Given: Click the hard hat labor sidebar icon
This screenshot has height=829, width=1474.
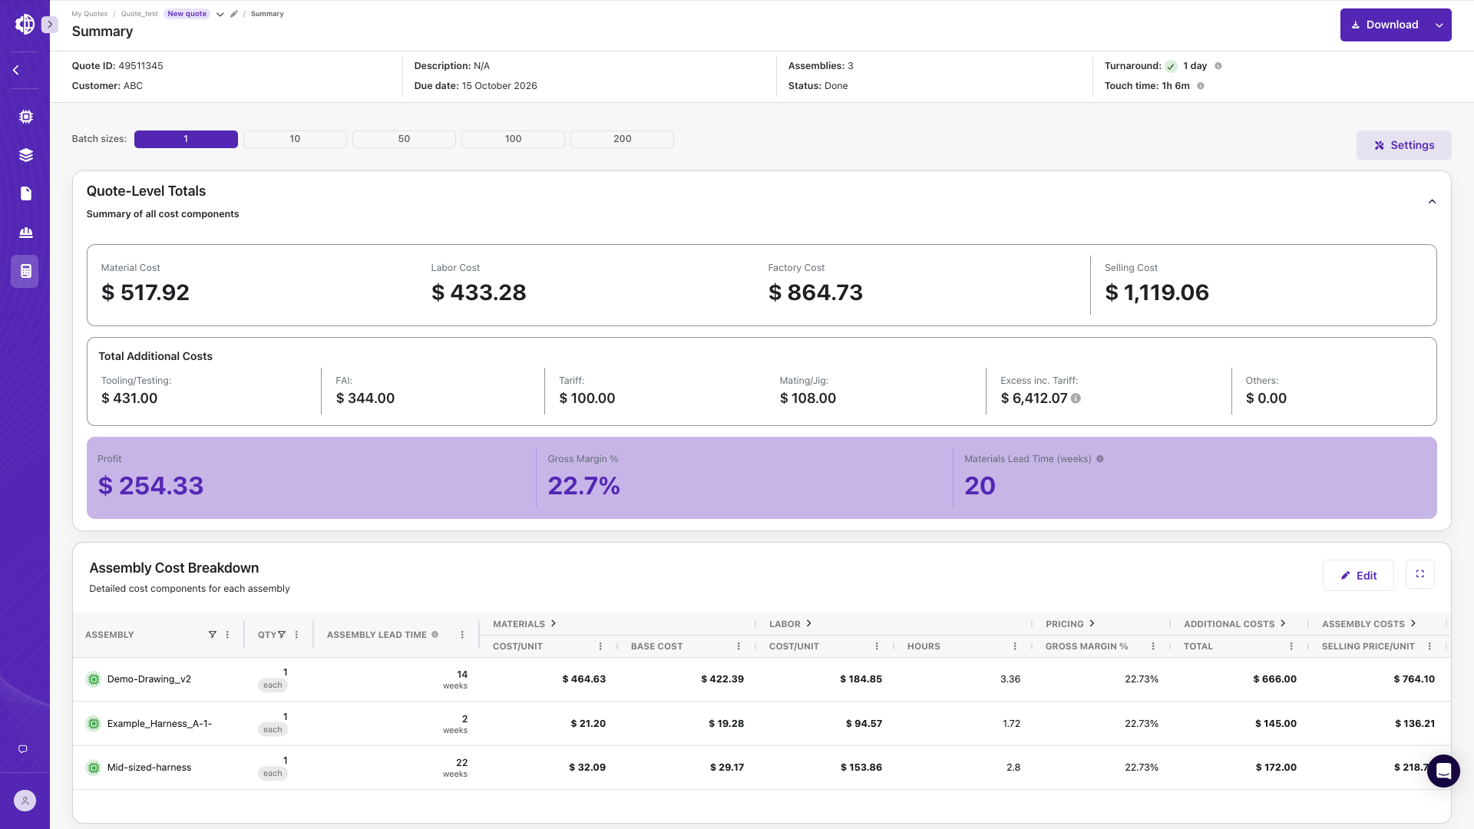Looking at the screenshot, I should 25,232.
